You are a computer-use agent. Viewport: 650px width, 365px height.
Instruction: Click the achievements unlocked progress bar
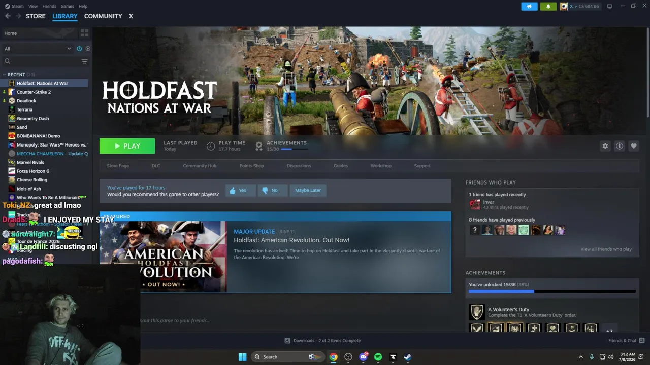[x=552, y=291]
